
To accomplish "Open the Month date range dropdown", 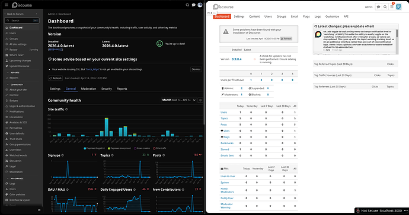I will click(179, 100).
